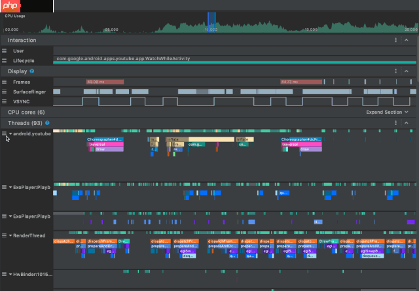Click the Threads (93) header label
419x291 pixels.
[x=25, y=123]
